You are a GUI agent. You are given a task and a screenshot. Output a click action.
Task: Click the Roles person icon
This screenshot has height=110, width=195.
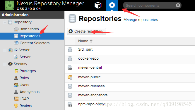(16, 78)
